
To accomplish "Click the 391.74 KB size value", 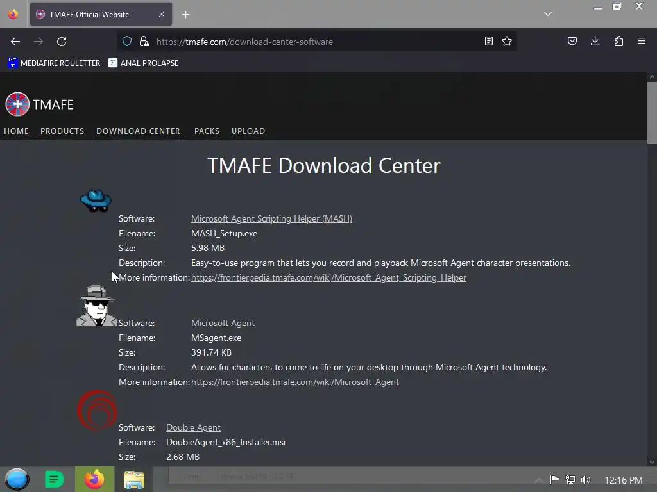I will 211,352.
